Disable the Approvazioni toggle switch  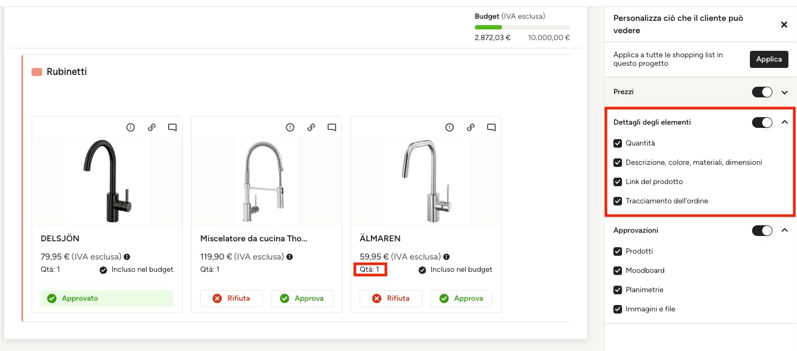(x=762, y=231)
